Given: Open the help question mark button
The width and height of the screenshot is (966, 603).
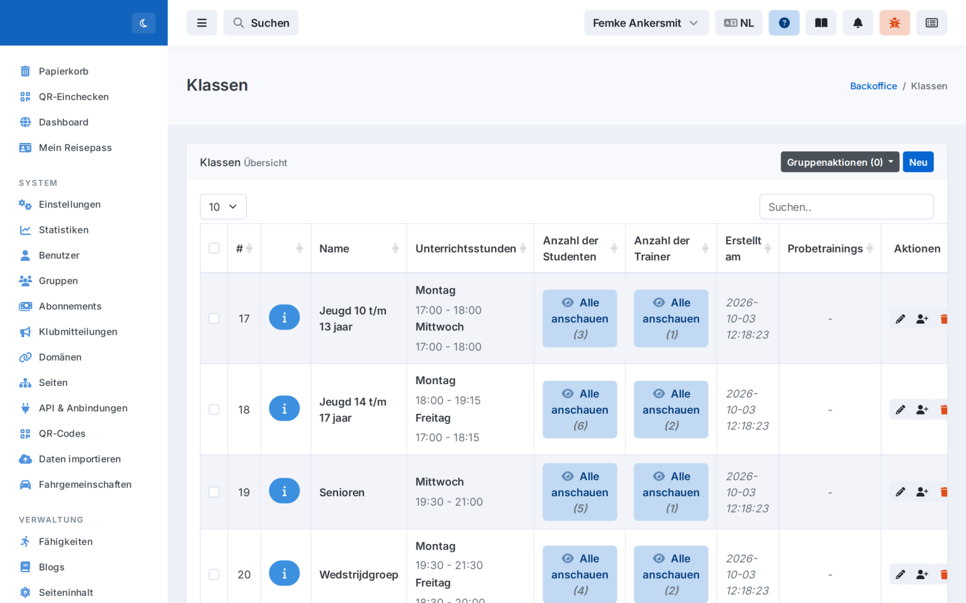Looking at the screenshot, I should [784, 23].
